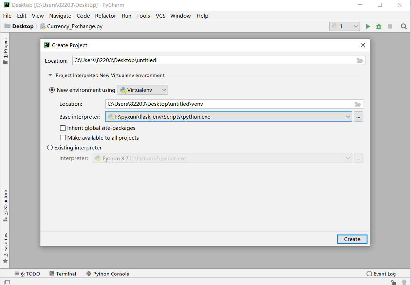Image resolution: width=411 pixels, height=285 pixels.
Task: Collapse the Project Interpreter section
Action: 50,75
